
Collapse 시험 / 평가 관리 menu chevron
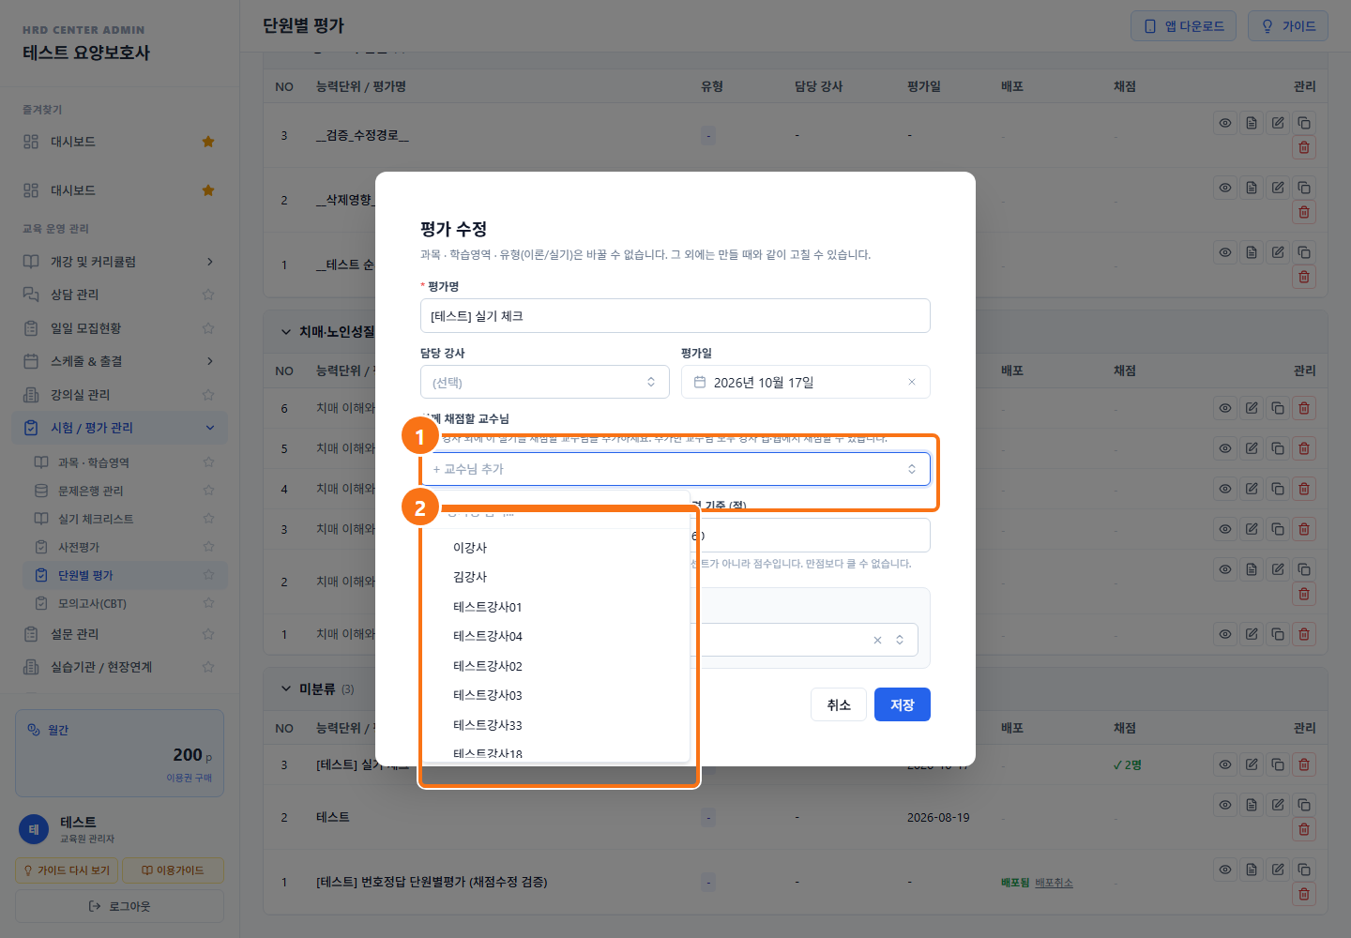tap(209, 428)
